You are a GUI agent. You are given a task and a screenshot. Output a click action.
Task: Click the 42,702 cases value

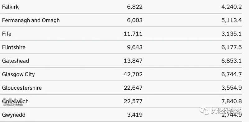pos(133,74)
